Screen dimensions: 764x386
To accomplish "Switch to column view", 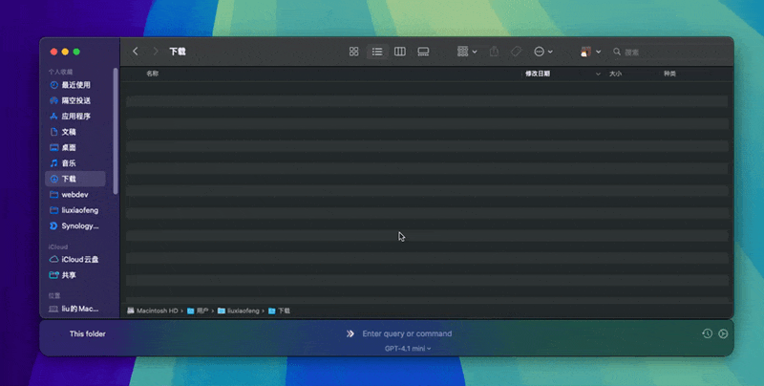I will (400, 52).
